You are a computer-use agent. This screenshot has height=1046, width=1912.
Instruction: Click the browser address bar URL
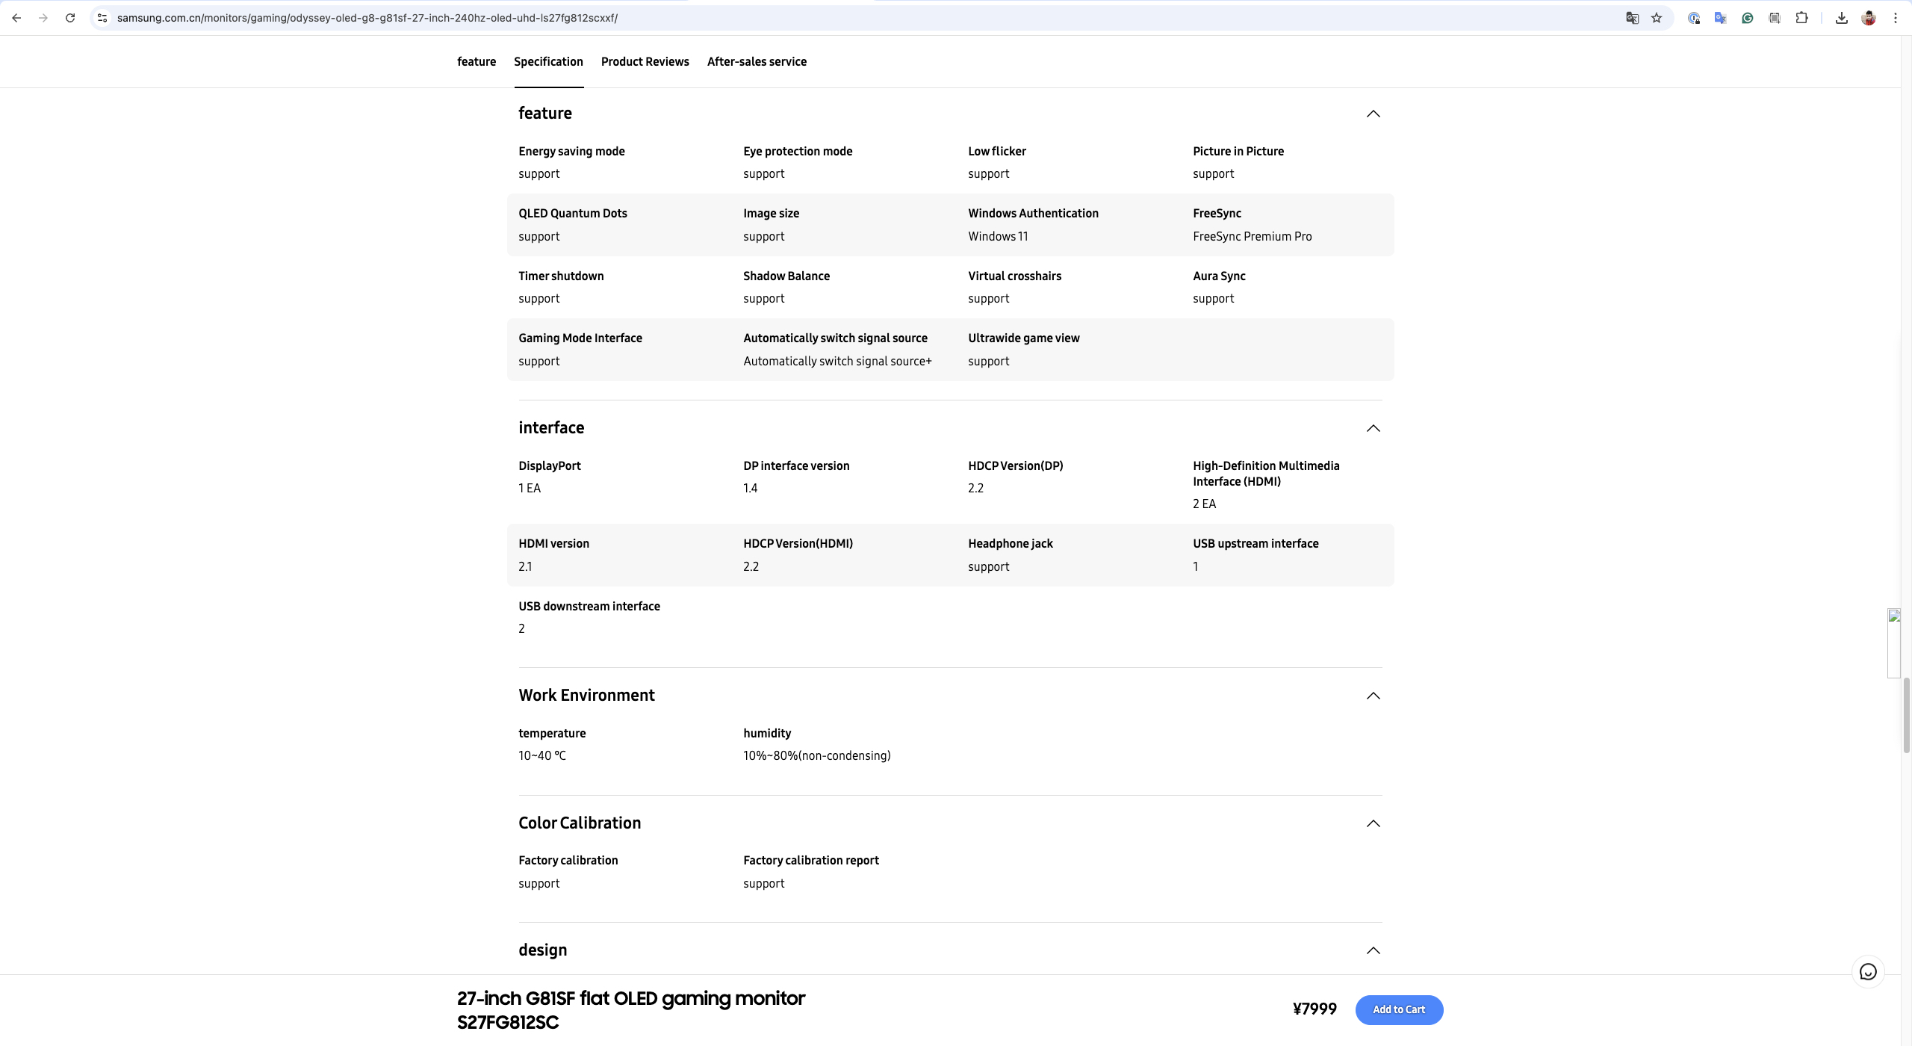click(367, 18)
